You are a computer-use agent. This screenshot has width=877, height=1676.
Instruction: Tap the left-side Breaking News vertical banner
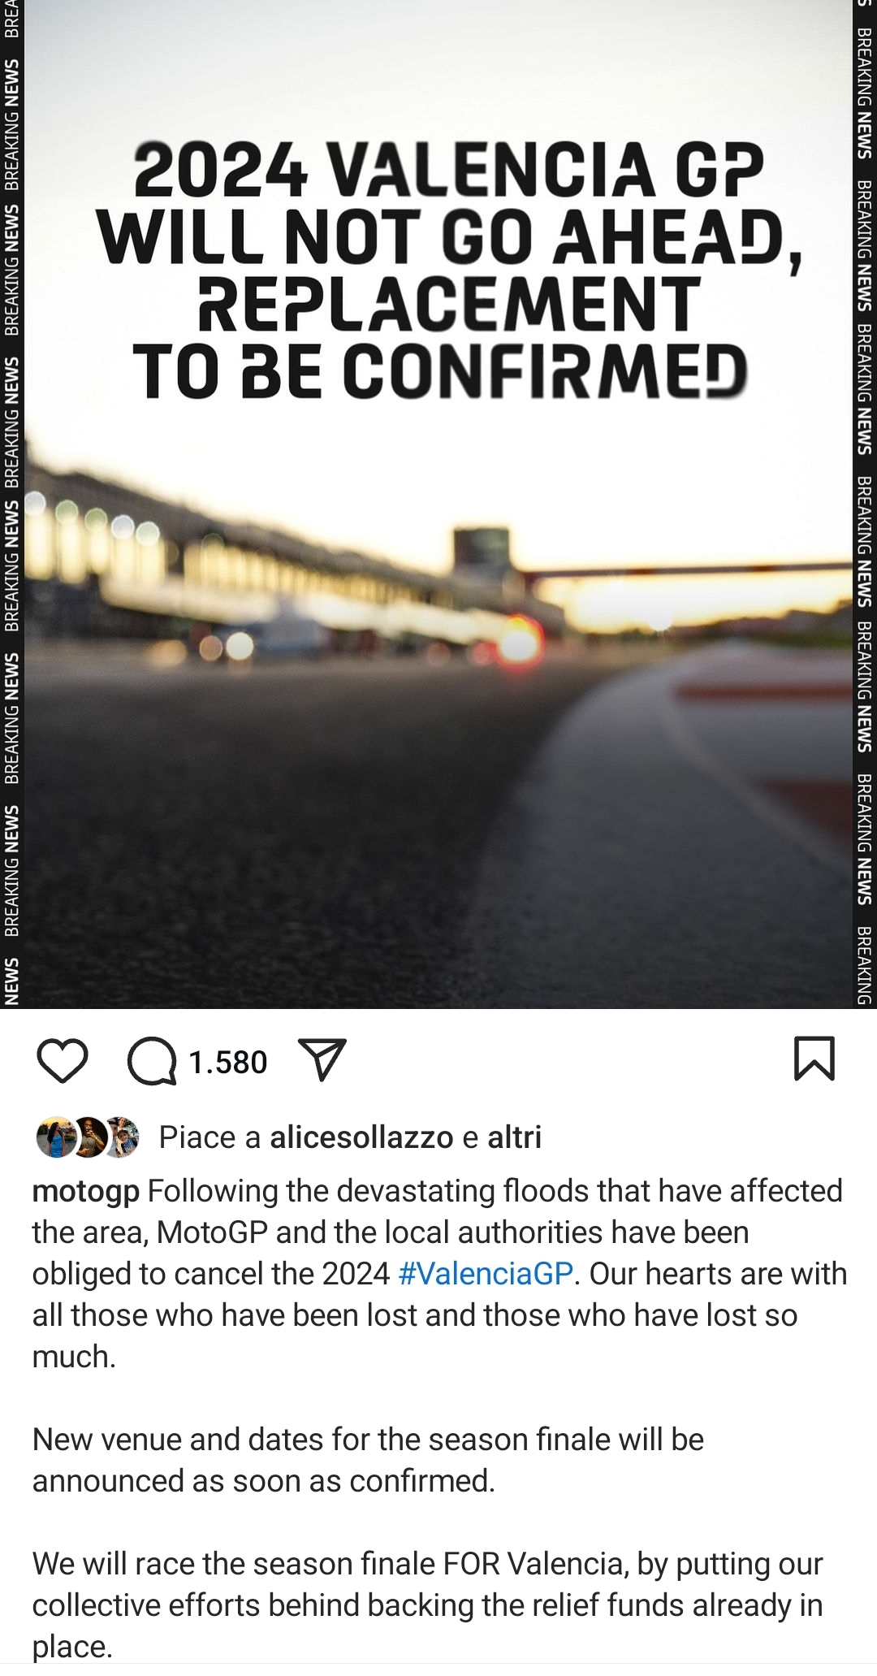point(11,504)
